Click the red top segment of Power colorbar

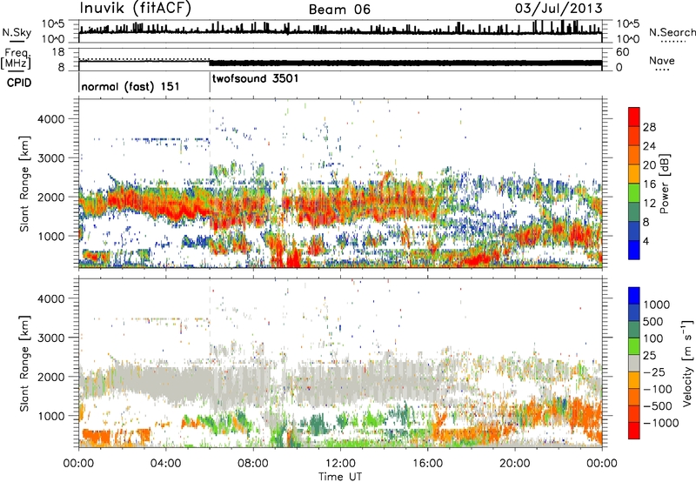[634, 117]
